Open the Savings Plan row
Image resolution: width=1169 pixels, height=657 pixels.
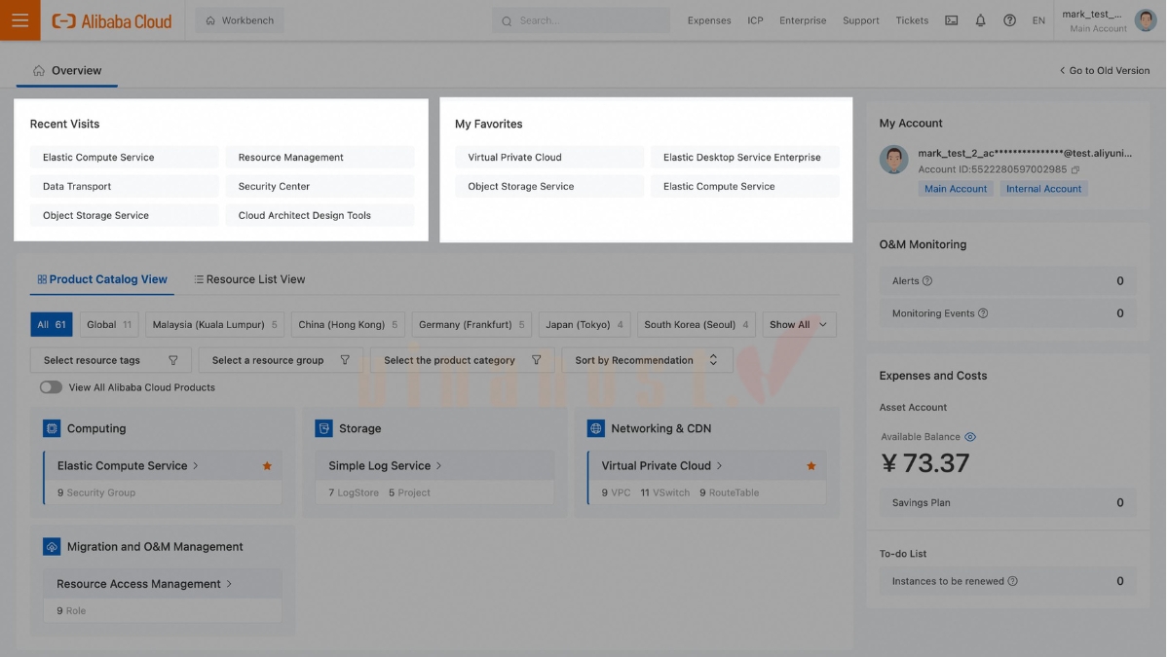[1007, 503]
